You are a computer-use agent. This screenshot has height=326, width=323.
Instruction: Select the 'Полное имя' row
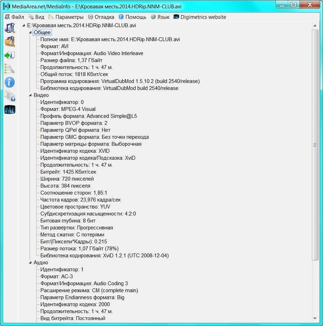(x=110, y=39)
